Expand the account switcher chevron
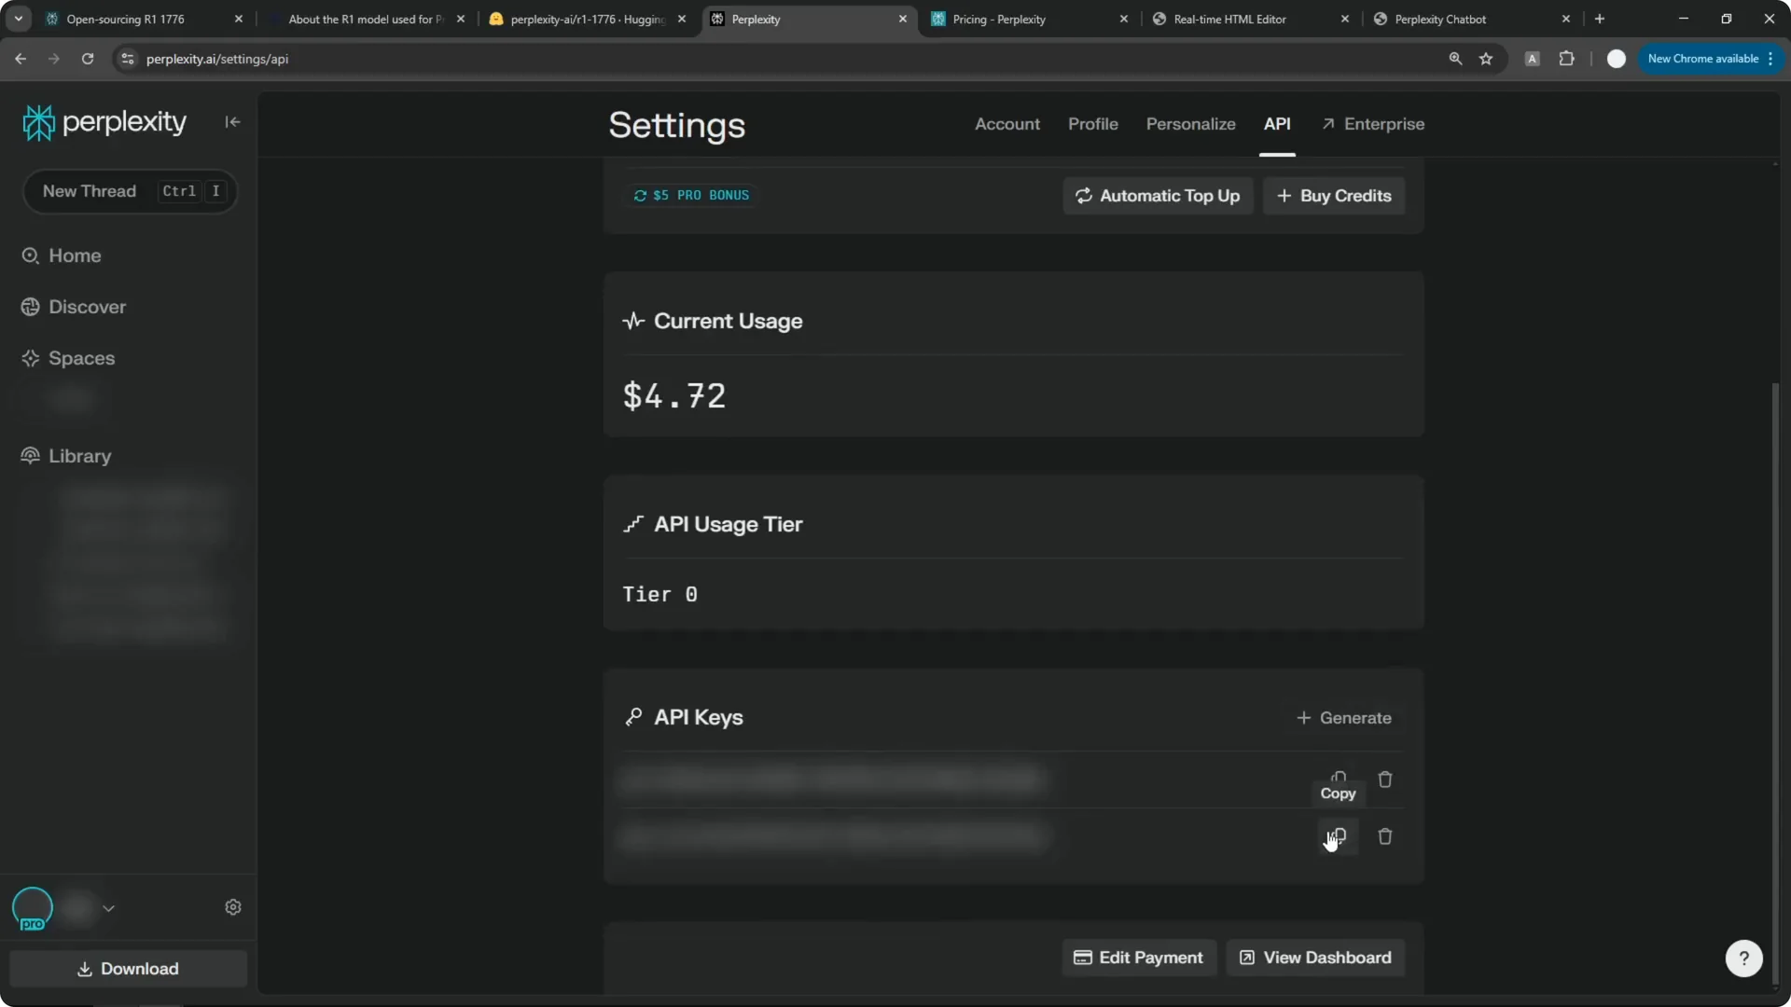 [x=109, y=908]
